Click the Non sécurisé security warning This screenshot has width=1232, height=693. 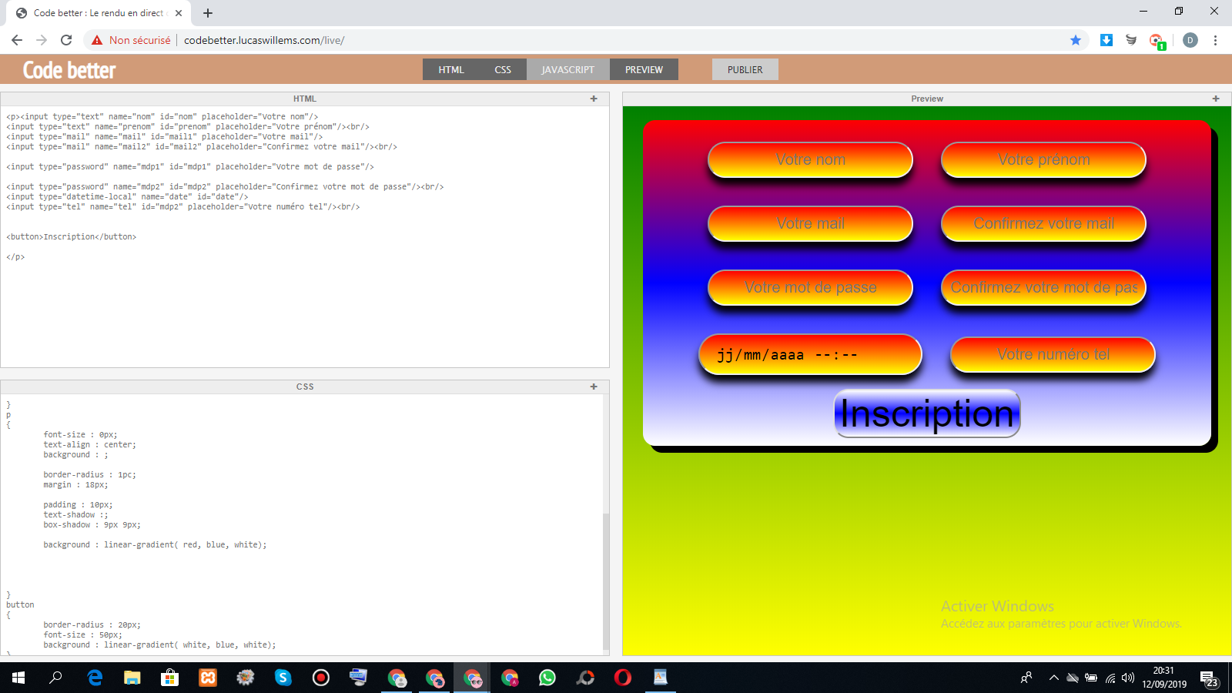click(132, 40)
